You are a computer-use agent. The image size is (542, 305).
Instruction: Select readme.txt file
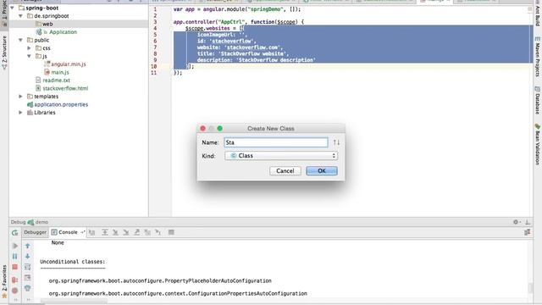coord(57,80)
